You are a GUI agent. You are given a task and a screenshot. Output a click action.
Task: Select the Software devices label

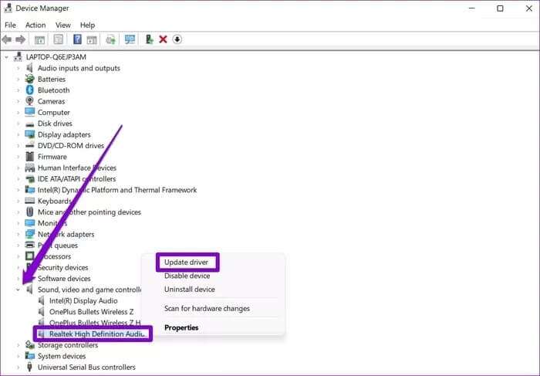(x=64, y=279)
